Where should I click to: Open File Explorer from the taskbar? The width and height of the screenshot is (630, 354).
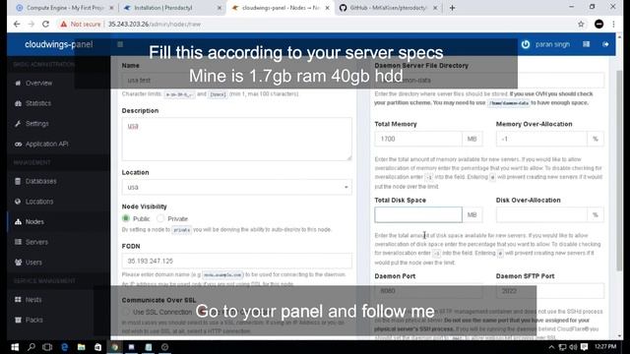click(x=81, y=347)
